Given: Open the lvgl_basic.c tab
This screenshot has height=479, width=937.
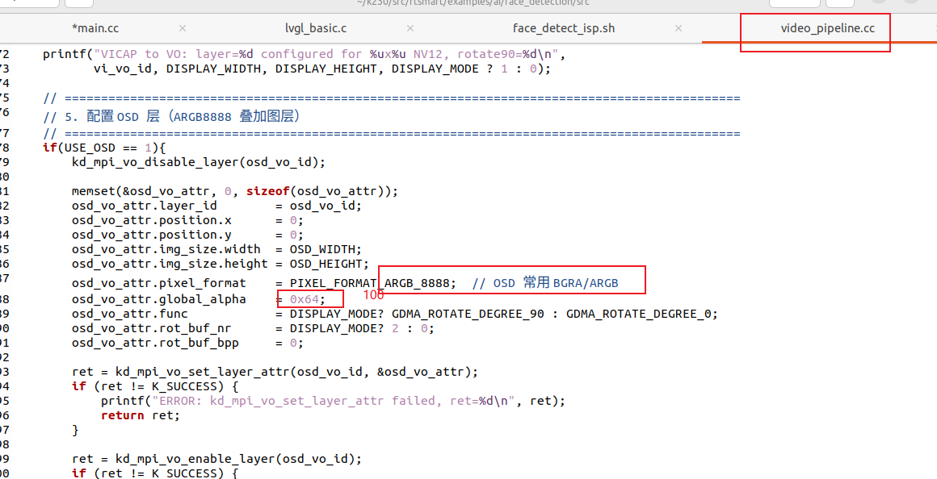Looking at the screenshot, I should pyautogui.click(x=316, y=28).
